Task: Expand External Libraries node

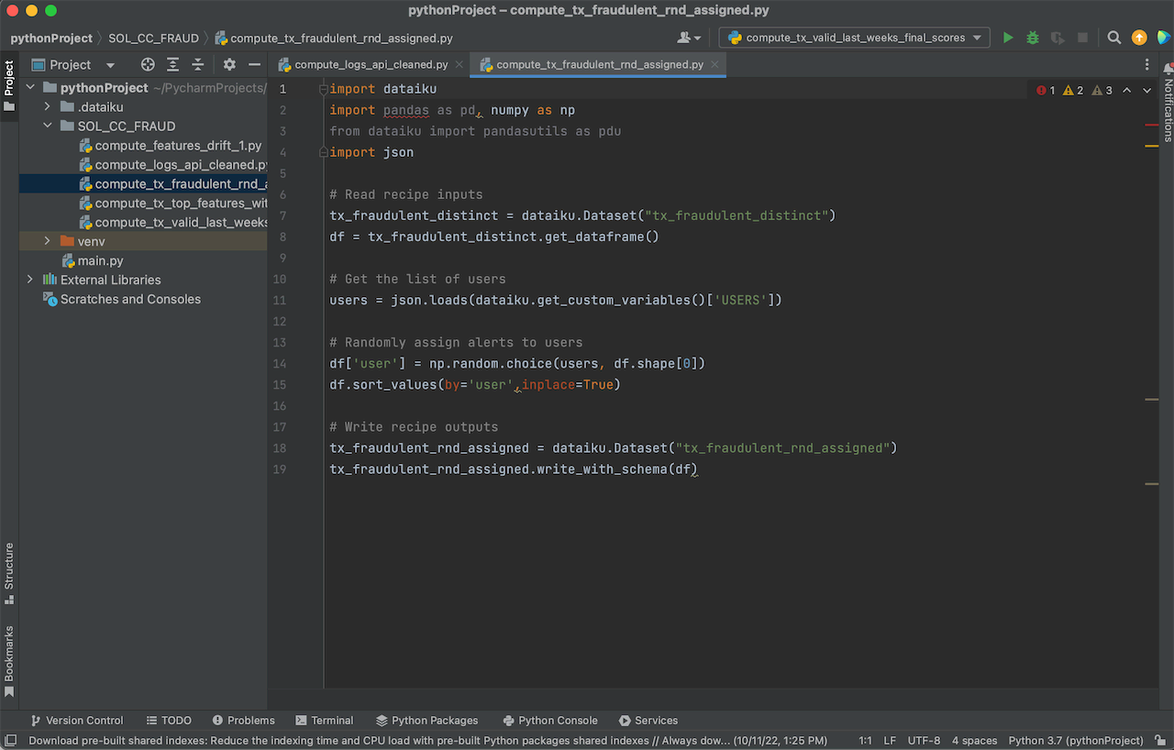Action: (x=30, y=280)
